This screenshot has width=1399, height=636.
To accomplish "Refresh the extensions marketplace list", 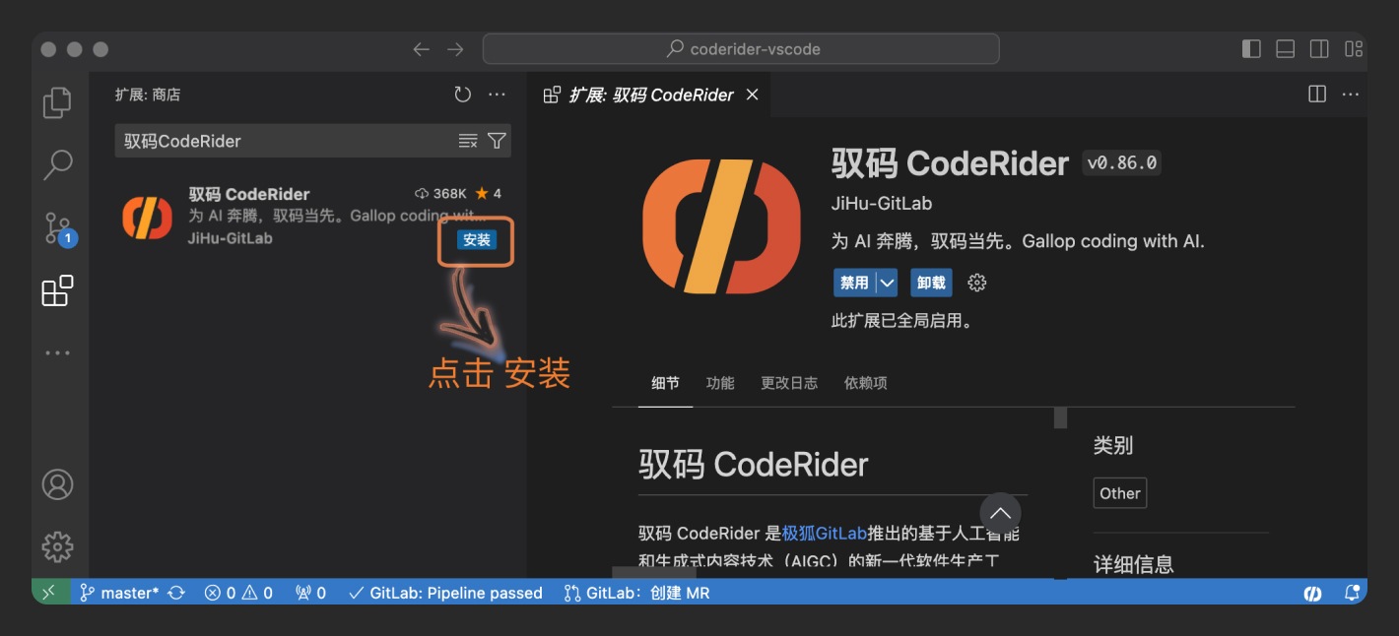I will click(462, 95).
